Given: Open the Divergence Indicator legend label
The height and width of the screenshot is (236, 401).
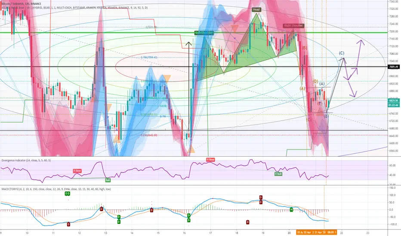Looking at the screenshot, I should (x=26, y=160).
